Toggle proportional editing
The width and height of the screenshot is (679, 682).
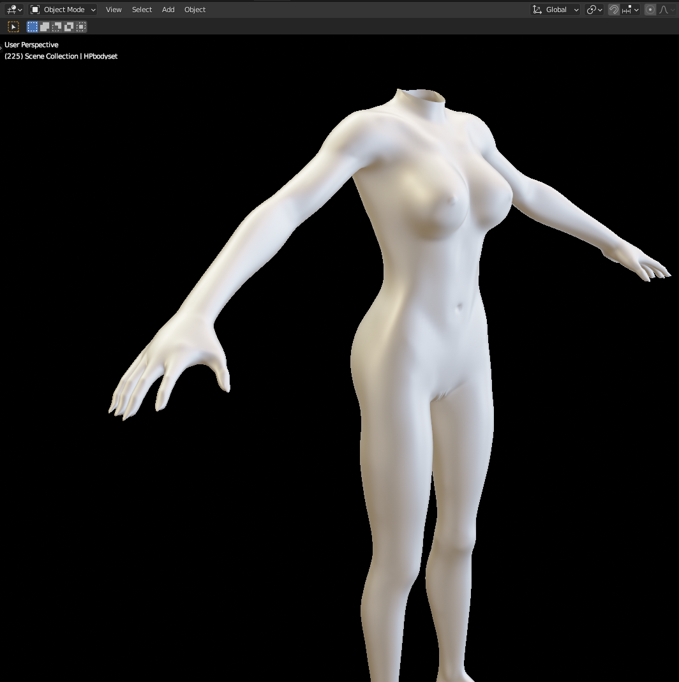(650, 10)
